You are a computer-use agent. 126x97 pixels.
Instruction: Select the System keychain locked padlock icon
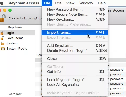(x=3, y=43)
